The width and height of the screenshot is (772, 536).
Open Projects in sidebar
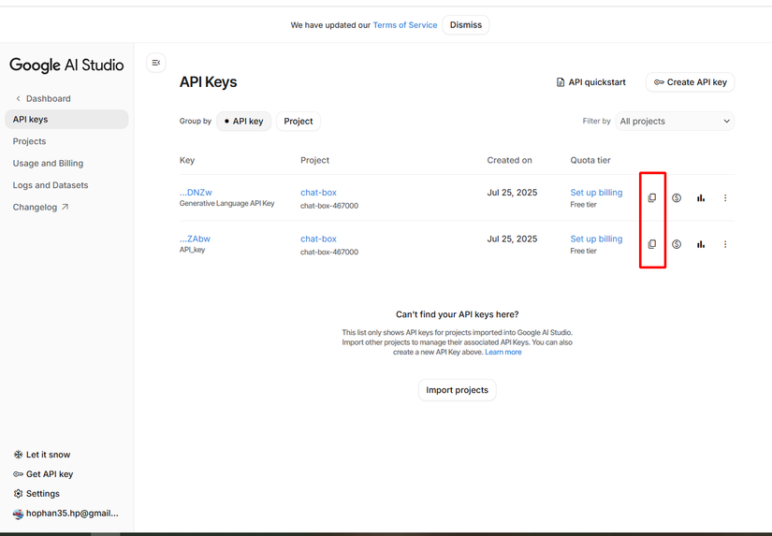pyautogui.click(x=29, y=141)
